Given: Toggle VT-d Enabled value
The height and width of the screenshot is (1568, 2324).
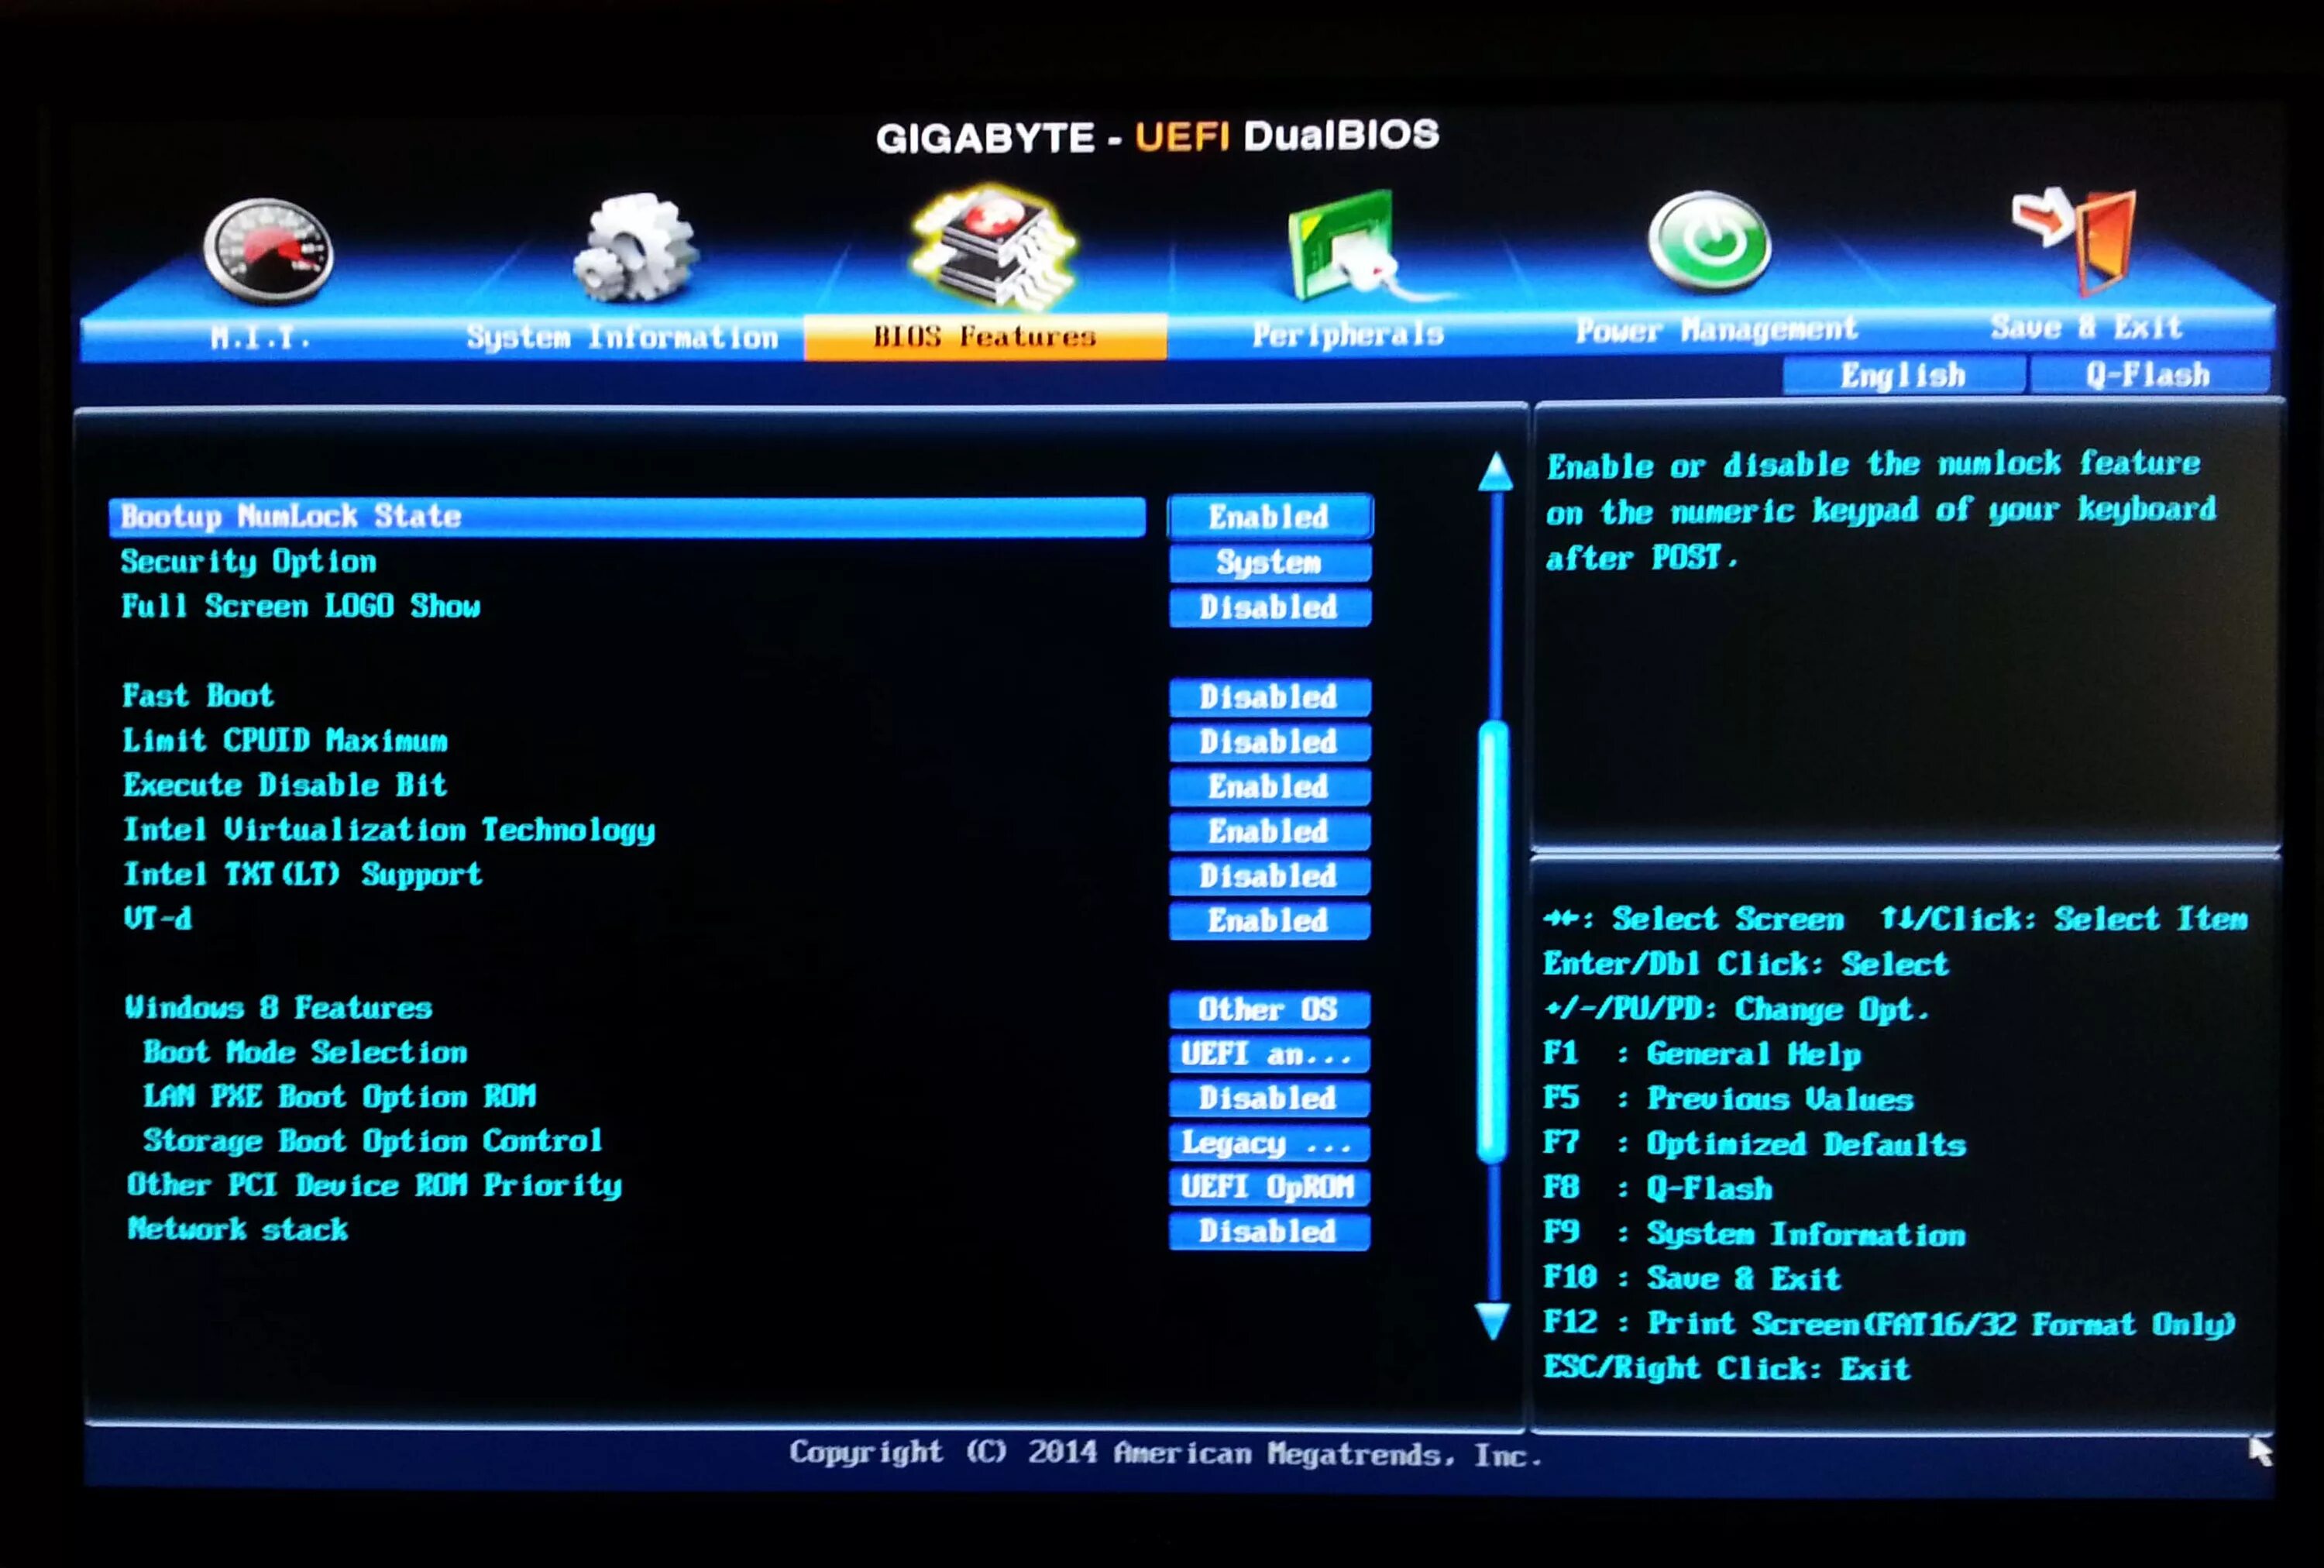Looking at the screenshot, I should pyautogui.click(x=1269, y=921).
